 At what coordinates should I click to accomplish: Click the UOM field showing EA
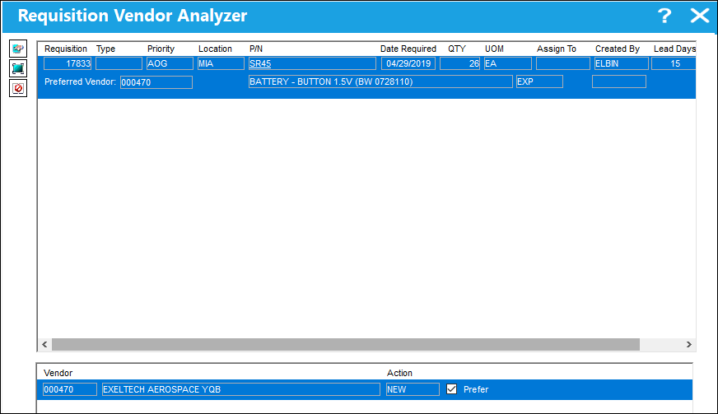pos(508,63)
